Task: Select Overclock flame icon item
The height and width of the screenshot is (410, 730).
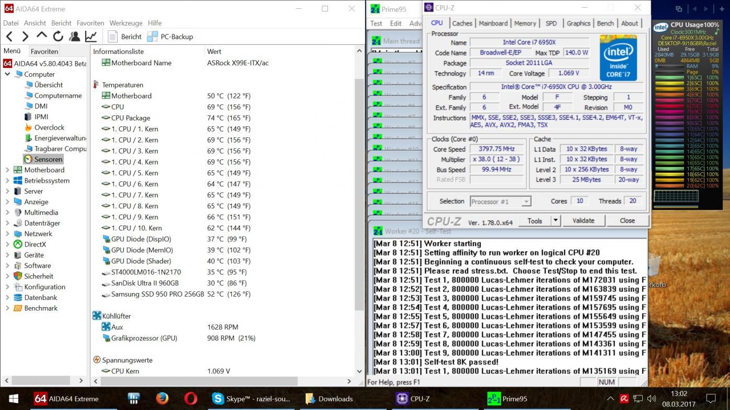Action: click(28, 127)
